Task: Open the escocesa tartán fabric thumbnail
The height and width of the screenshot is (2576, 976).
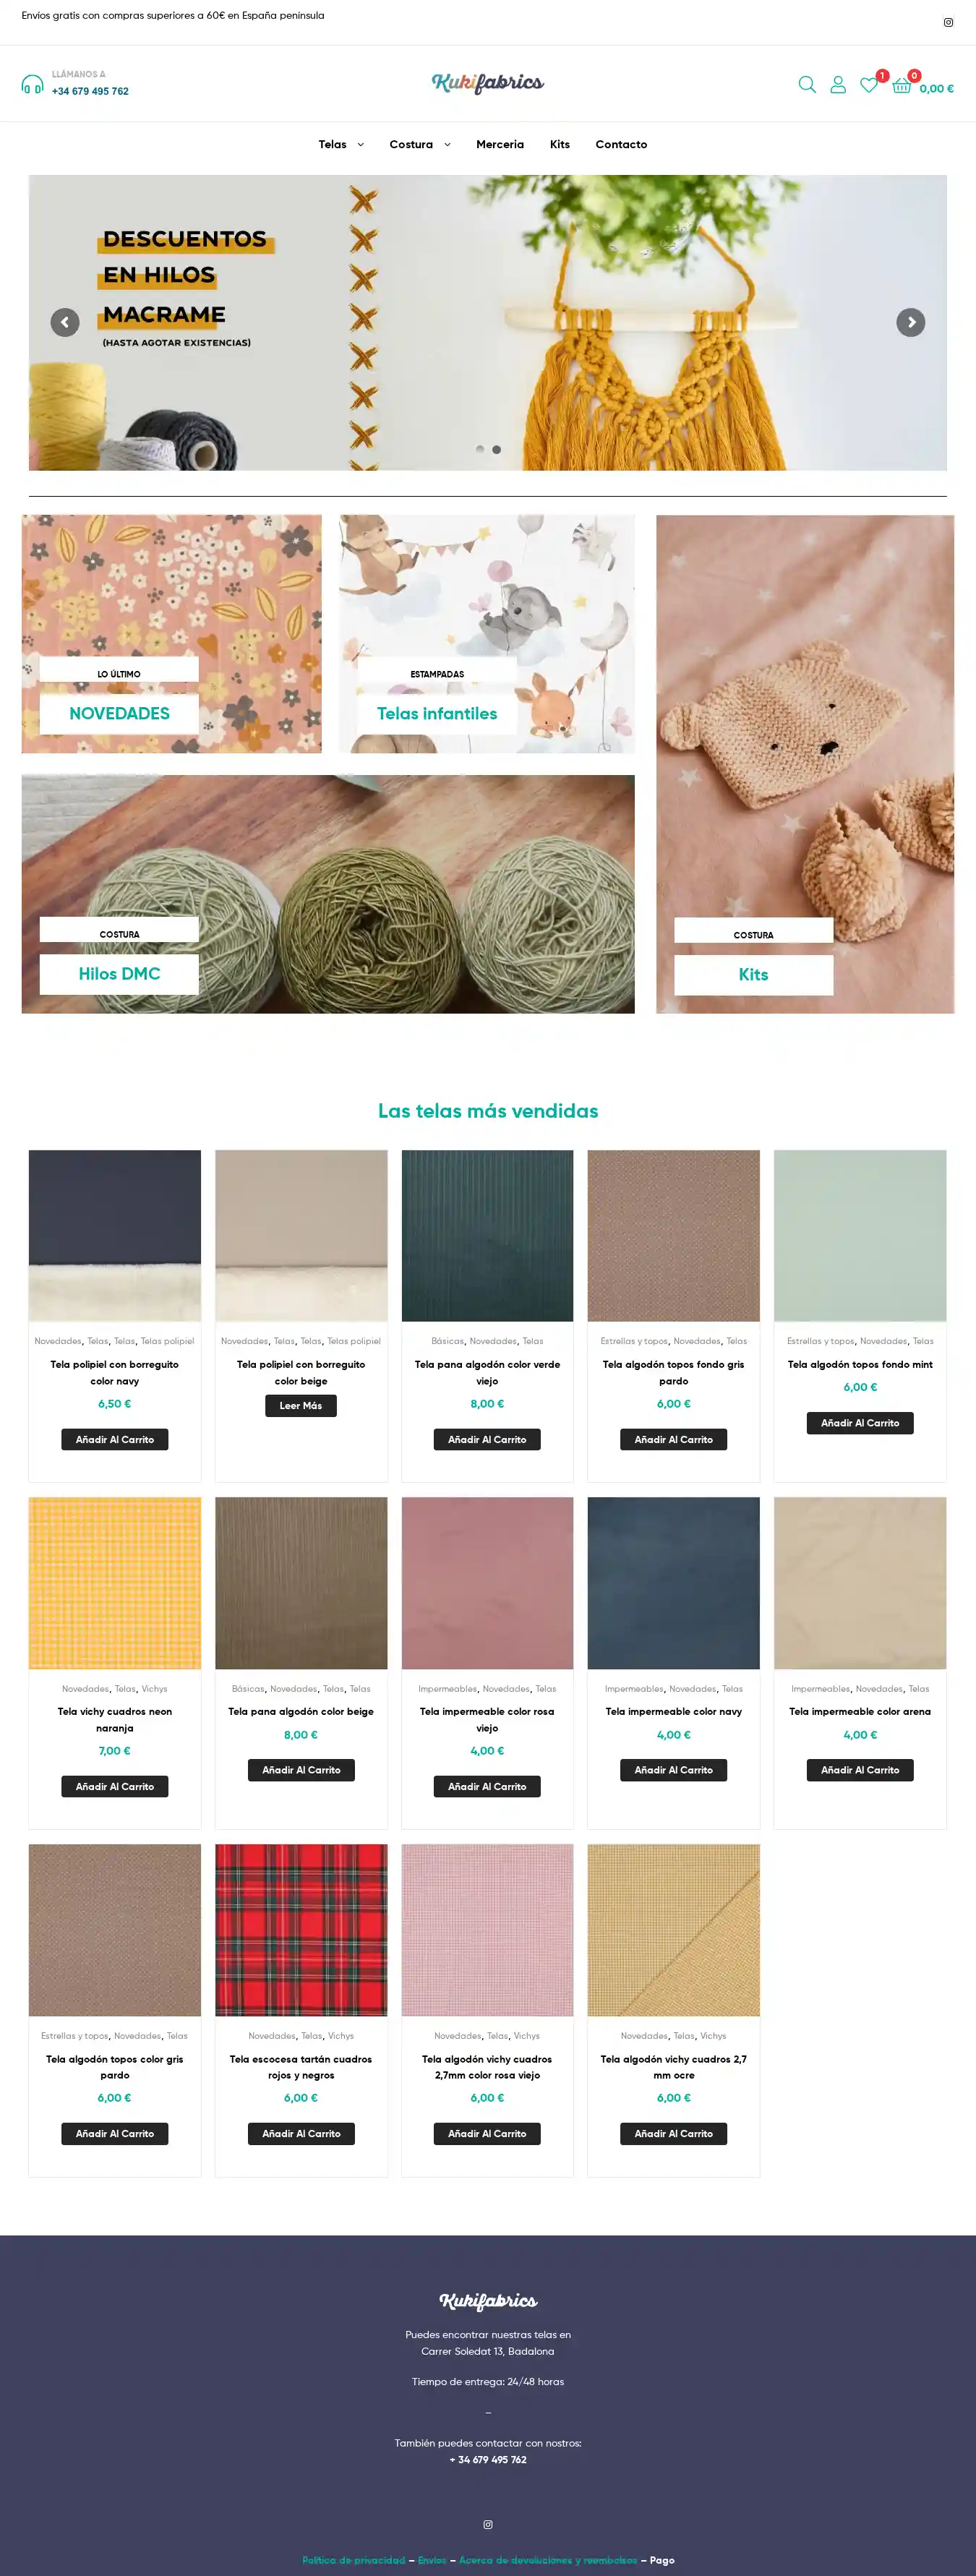Action: [301, 1929]
